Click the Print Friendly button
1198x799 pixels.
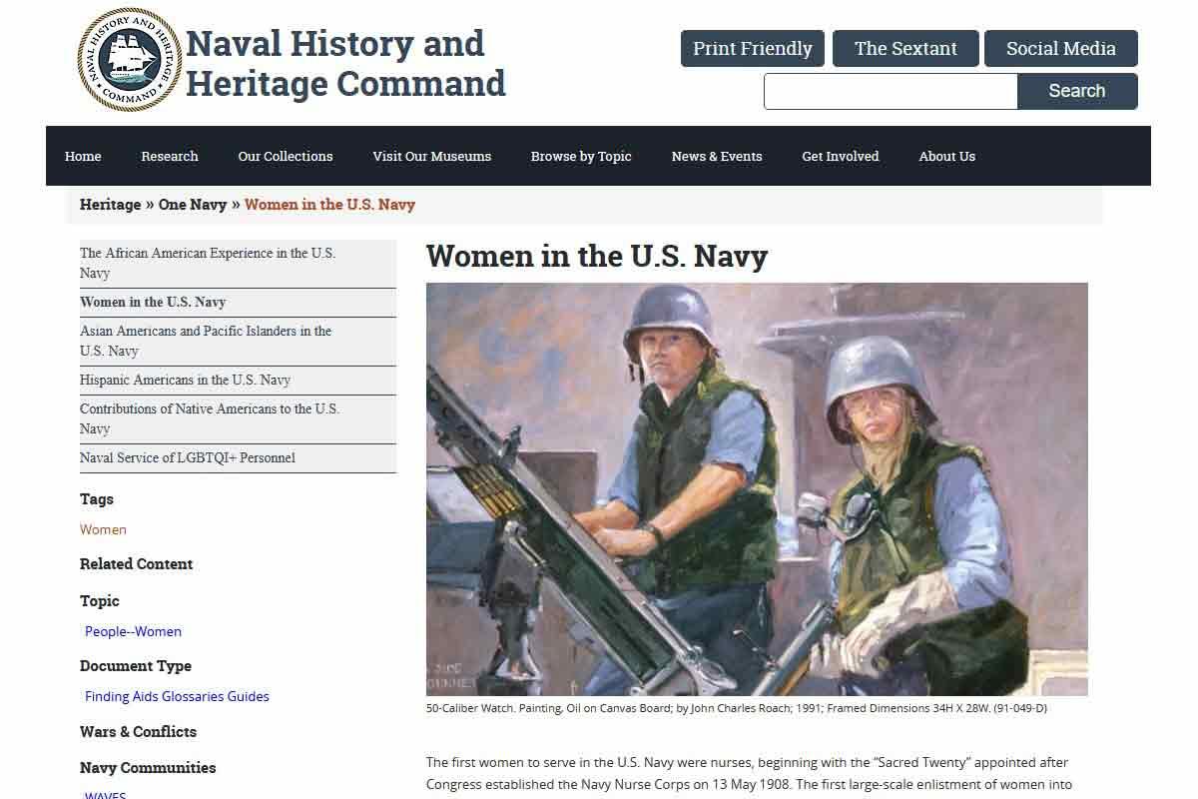(x=752, y=49)
